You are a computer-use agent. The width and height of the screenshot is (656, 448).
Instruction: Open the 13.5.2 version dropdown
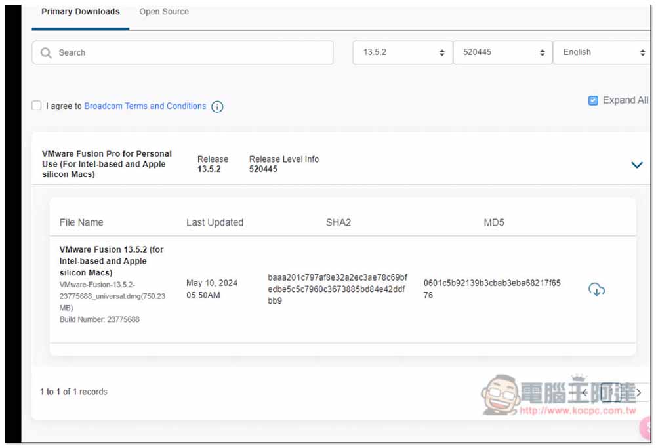click(x=403, y=52)
